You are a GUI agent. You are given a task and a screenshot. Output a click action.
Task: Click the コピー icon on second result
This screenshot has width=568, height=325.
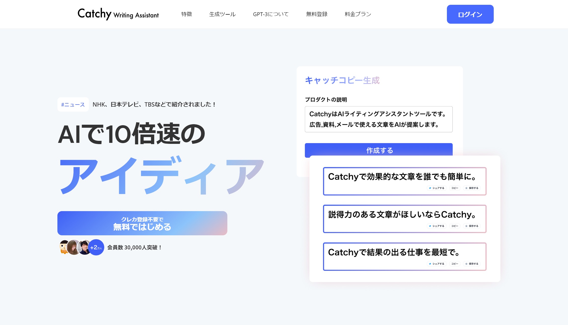pyautogui.click(x=454, y=226)
